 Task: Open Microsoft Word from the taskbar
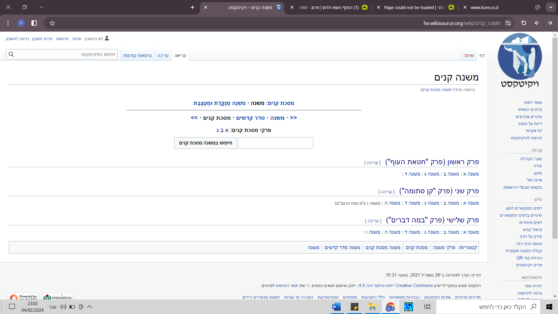[x=336, y=307]
